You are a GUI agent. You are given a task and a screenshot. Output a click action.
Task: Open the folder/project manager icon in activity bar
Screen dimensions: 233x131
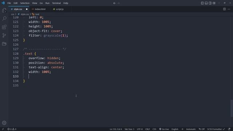coord(4,44)
